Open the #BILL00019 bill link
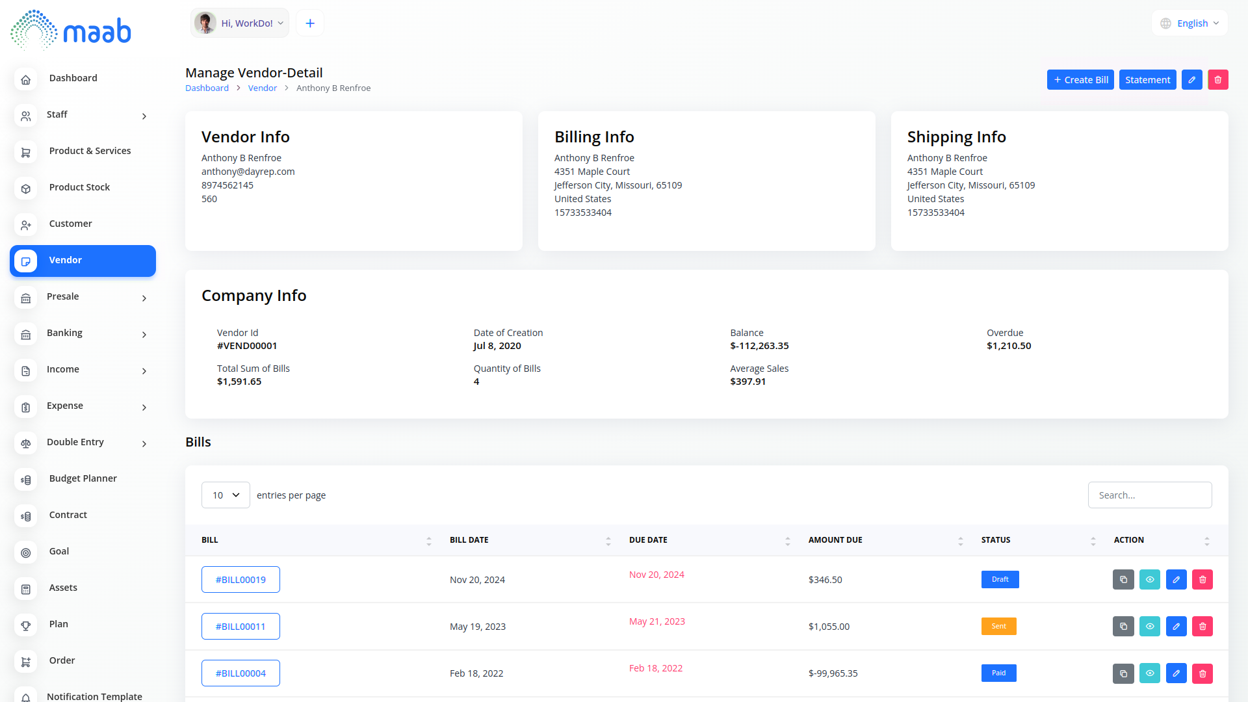This screenshot has height=702, width=1248. 240,580
